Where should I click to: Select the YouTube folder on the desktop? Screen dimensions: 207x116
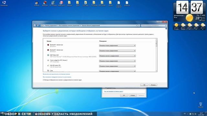(85, 4)
